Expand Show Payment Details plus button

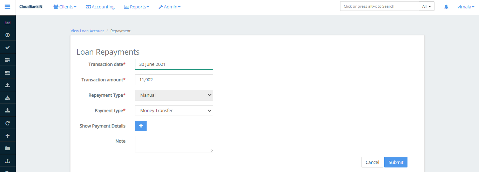click(141, 126)
